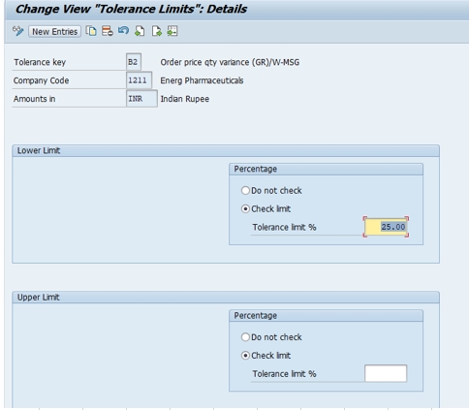Select Upper Limit 'Check limit' radio
The image size is (469, 410).
pyautogui.click(x=245, y=356)
